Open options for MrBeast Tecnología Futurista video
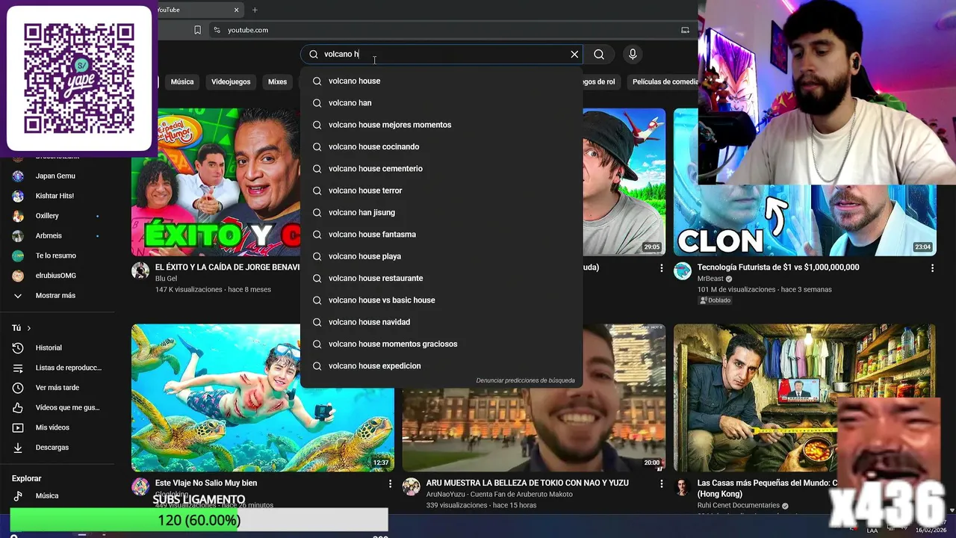This screenshot has height=538, width=956. [932, 268]
